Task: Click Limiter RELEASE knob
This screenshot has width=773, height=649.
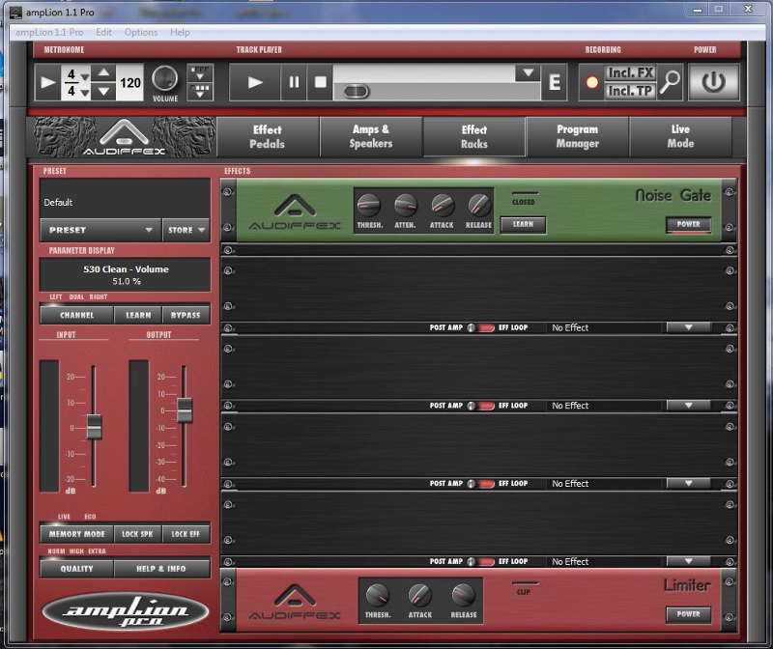Action: tap(464, 595)
